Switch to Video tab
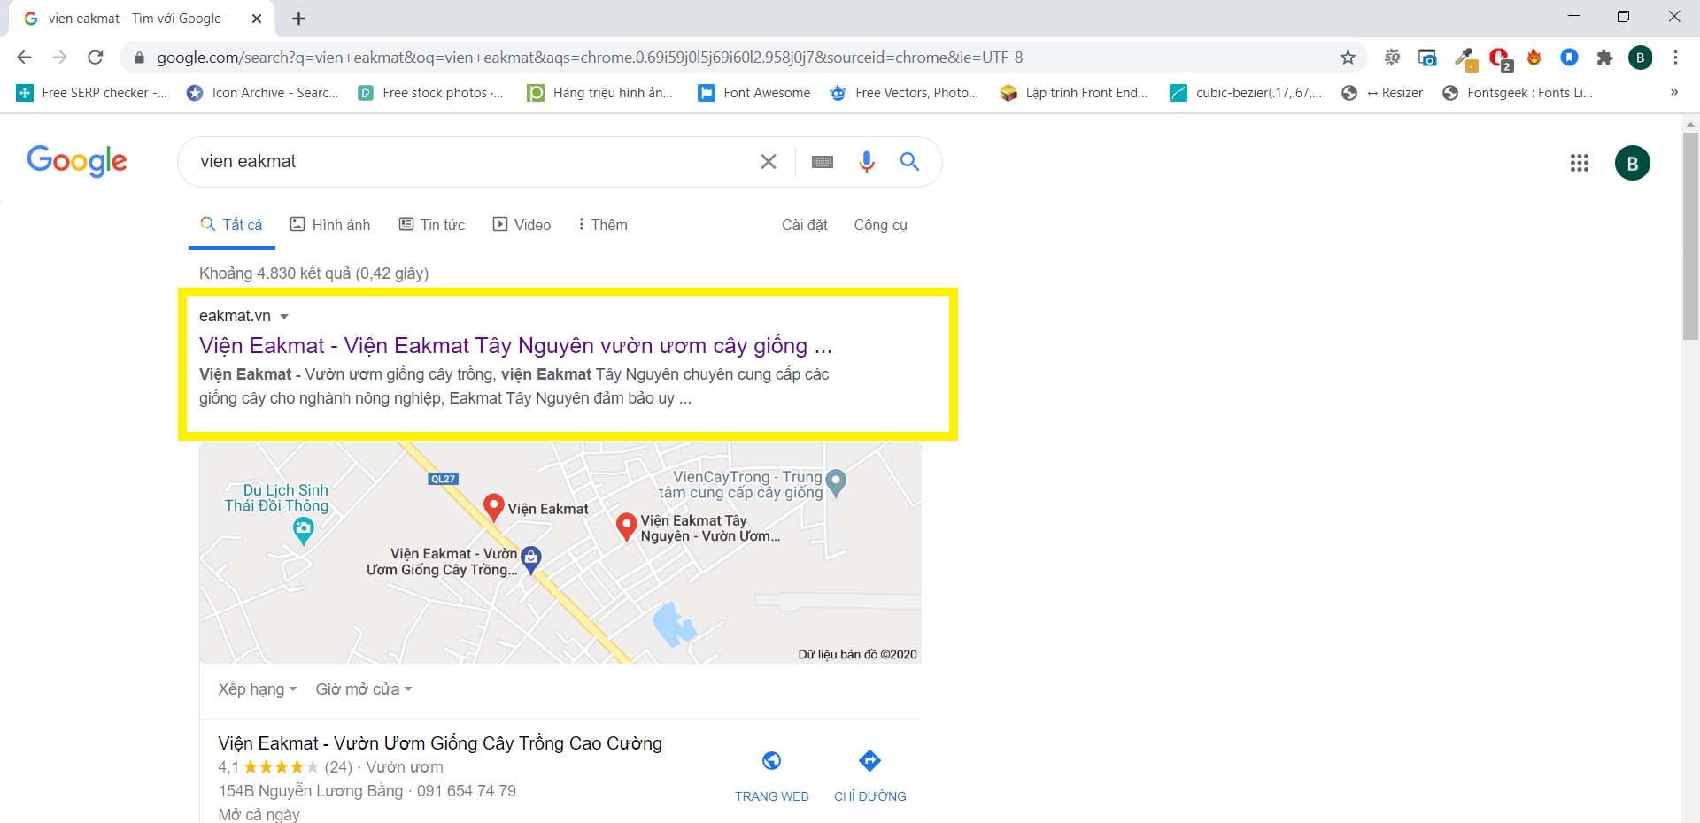 tap(522, 225)
